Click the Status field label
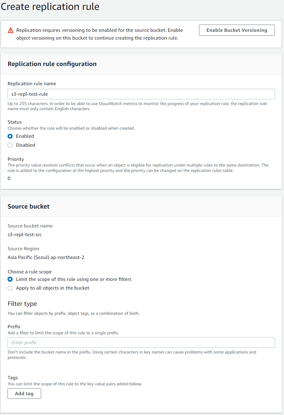284x415 pixels. [x=15, y=122]
